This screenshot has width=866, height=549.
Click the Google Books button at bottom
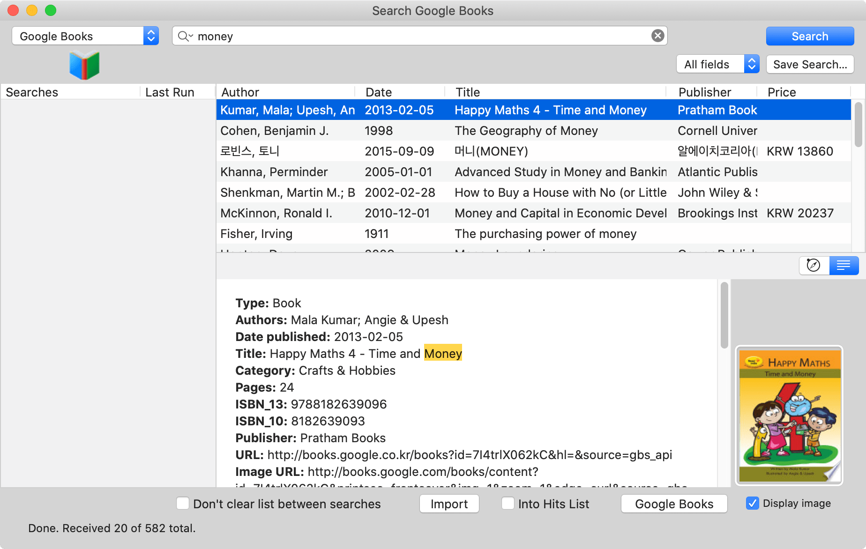point(674,504)
